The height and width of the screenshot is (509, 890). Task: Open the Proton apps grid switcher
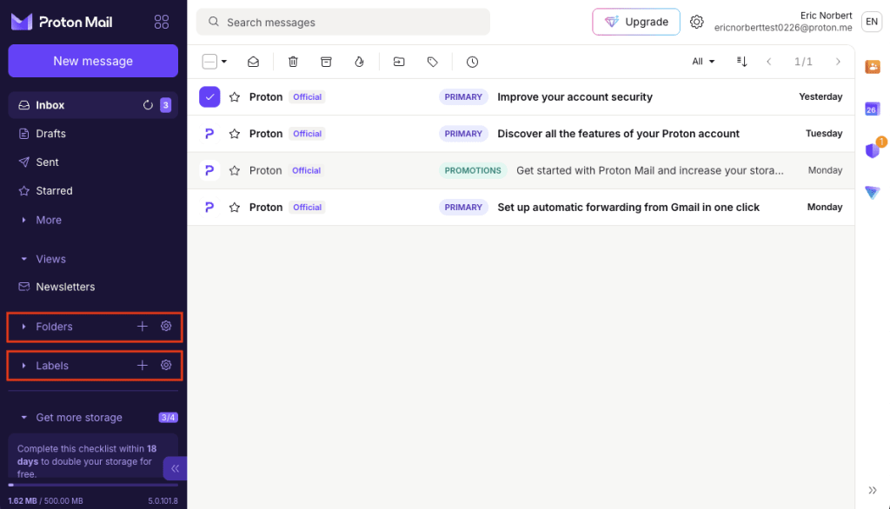pyautogui.click(x=161, y=22)
